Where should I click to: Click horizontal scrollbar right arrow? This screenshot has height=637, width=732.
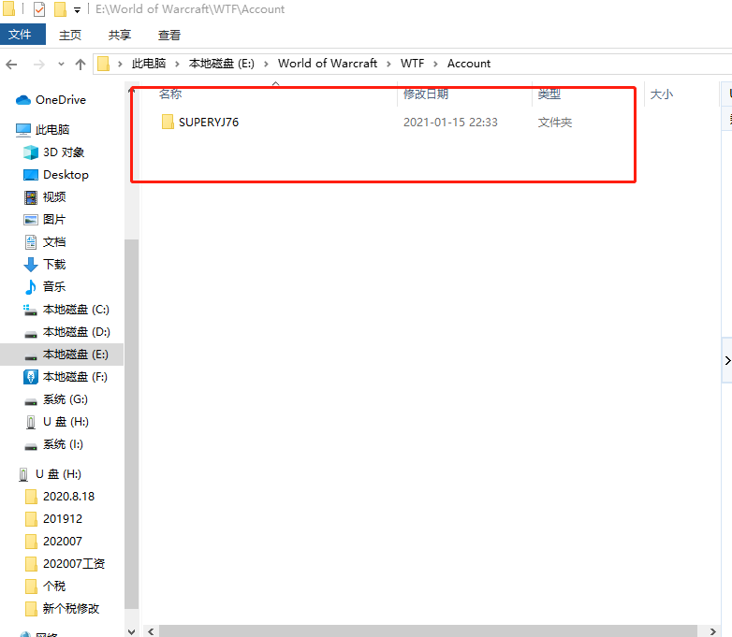tap(713, 631)
